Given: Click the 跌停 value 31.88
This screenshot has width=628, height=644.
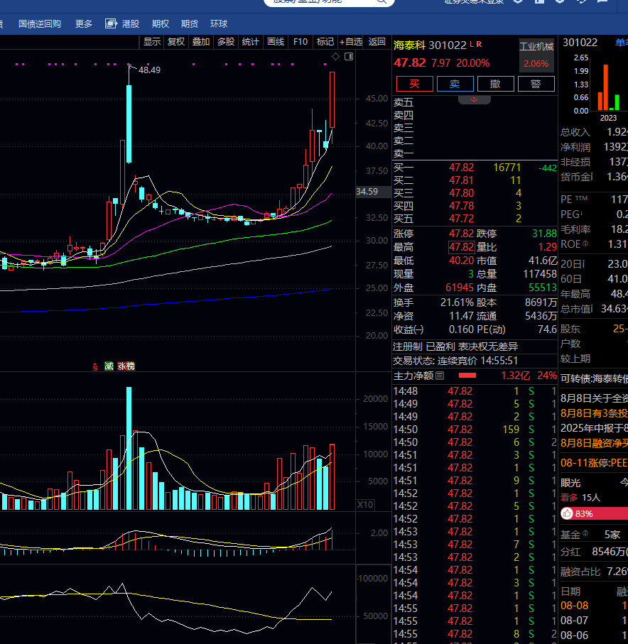Looking at the screenshot, I should click(x=544, y=234).
